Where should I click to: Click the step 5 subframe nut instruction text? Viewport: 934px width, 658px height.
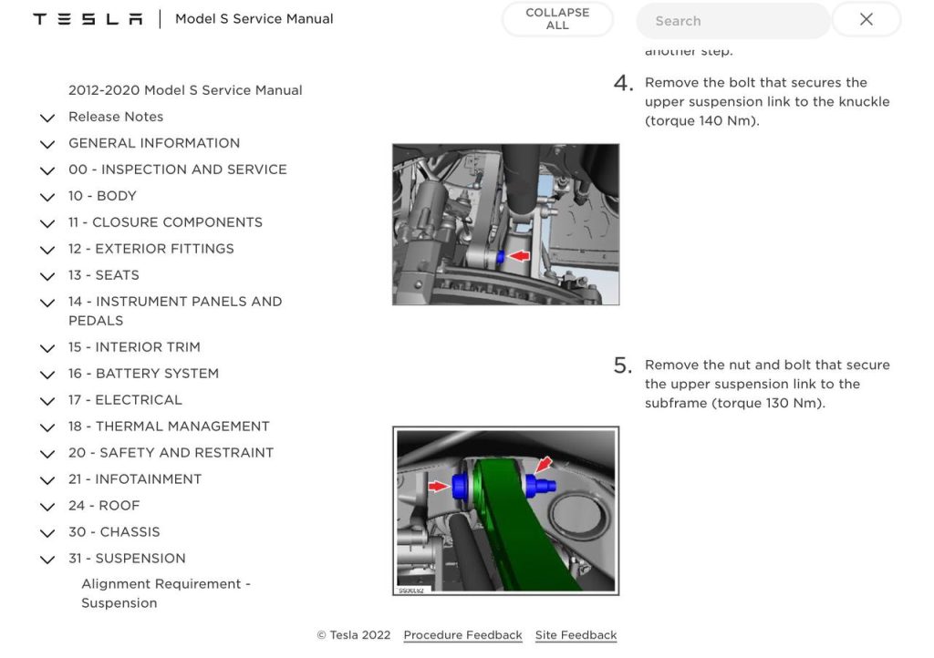(767, 384)
